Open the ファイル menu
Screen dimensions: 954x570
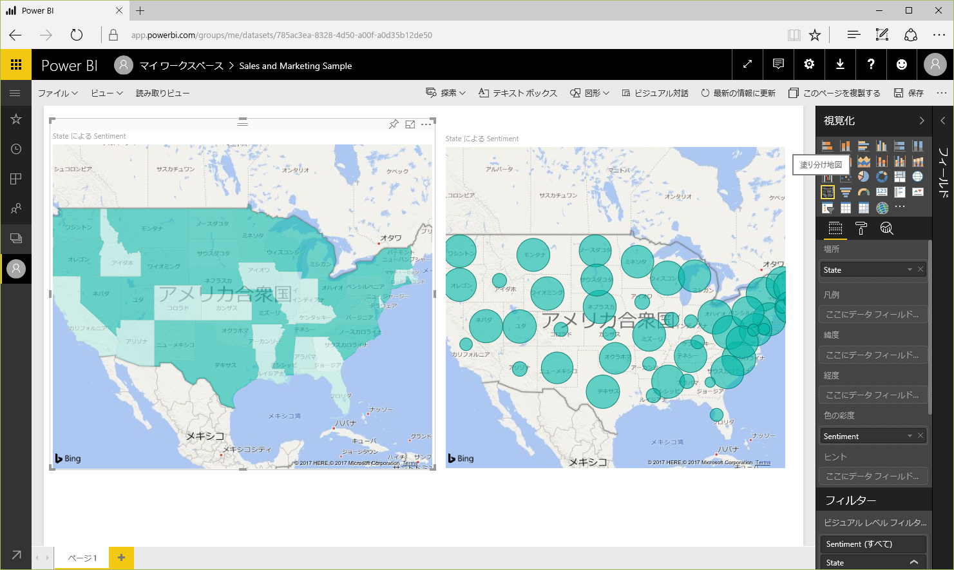tap(58, 93)
